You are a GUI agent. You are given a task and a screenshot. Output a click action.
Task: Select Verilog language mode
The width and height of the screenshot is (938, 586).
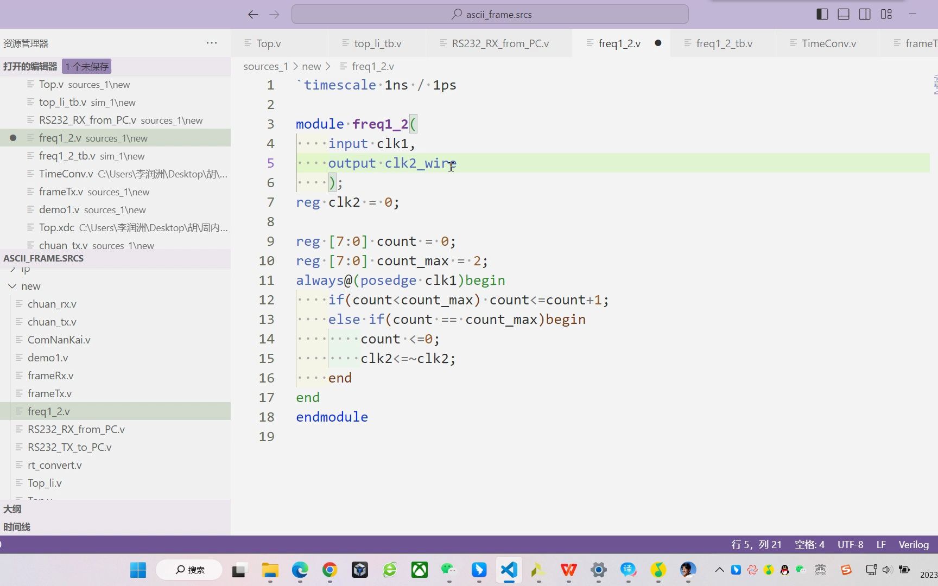[914, 544]
